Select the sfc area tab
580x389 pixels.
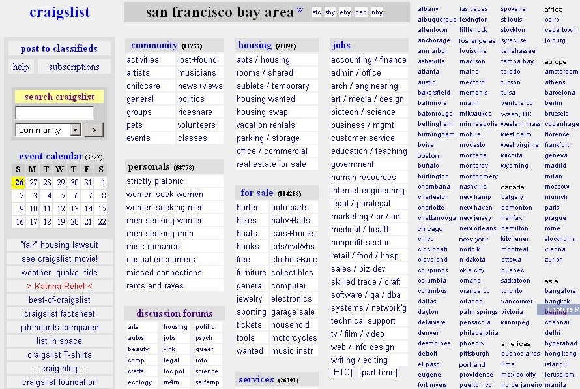[x=317, y=12]
